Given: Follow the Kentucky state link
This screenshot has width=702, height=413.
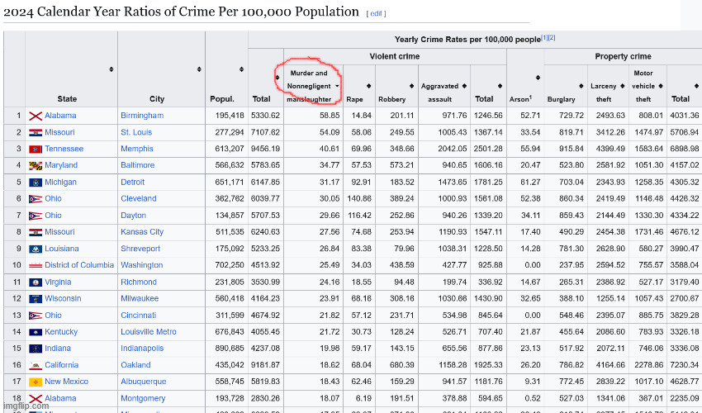Looking at the screenshot, I should pos(61,332).
